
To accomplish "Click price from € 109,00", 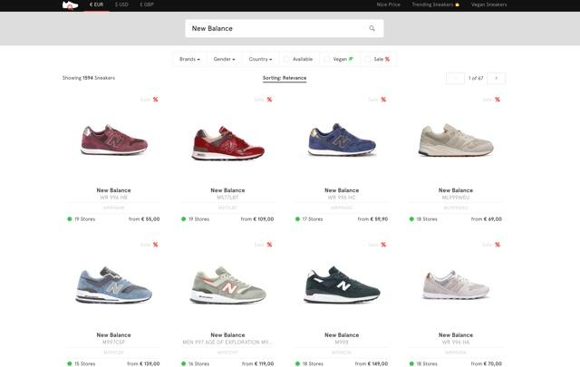I will click(257, 219).
